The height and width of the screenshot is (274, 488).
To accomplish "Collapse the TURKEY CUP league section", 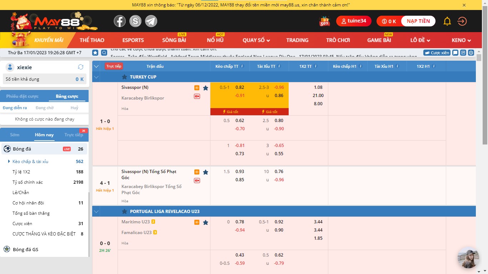I will [x=96, y=77].
